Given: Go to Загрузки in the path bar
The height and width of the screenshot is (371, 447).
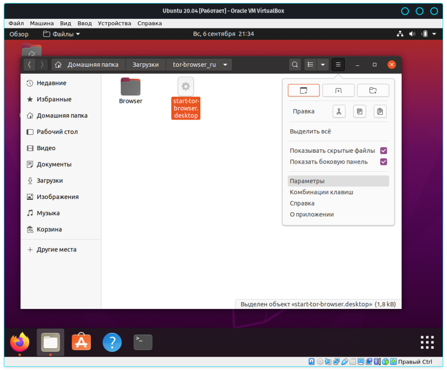Looking at the screenshot, I should [x=145, y=65].
